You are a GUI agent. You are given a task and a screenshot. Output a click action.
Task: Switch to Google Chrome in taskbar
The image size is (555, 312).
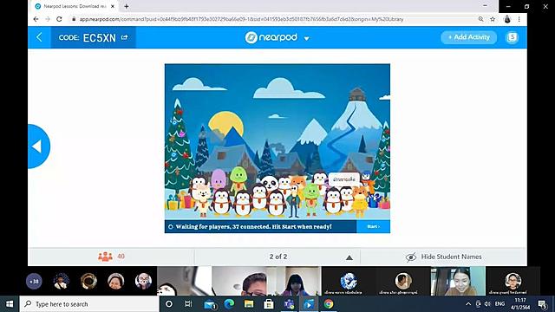click(329, 304)
